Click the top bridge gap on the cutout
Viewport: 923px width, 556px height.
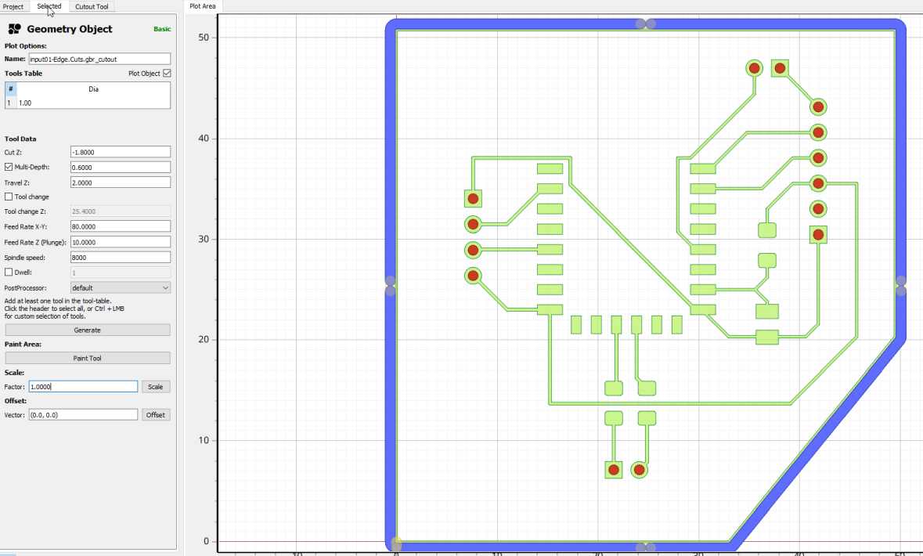[646, 23]
